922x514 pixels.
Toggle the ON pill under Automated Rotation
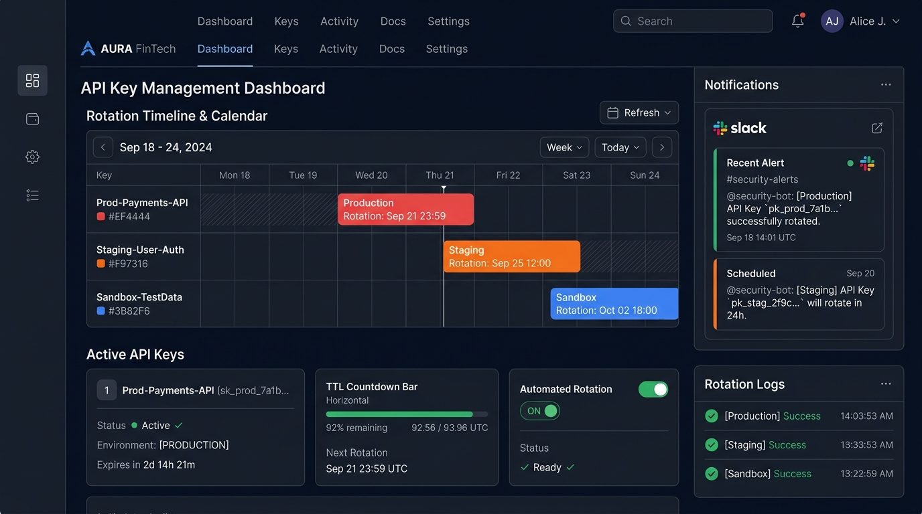540,411
